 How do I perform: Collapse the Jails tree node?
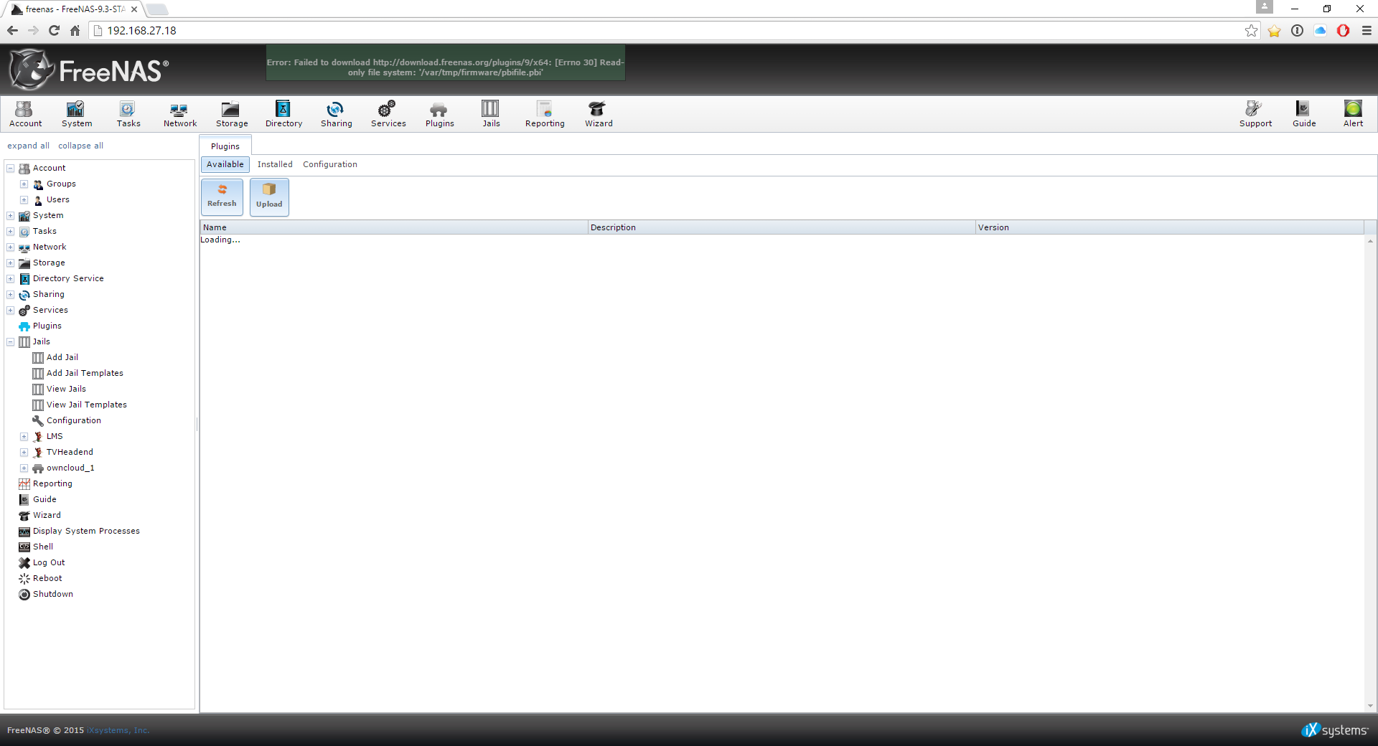(x=11, y=342)
